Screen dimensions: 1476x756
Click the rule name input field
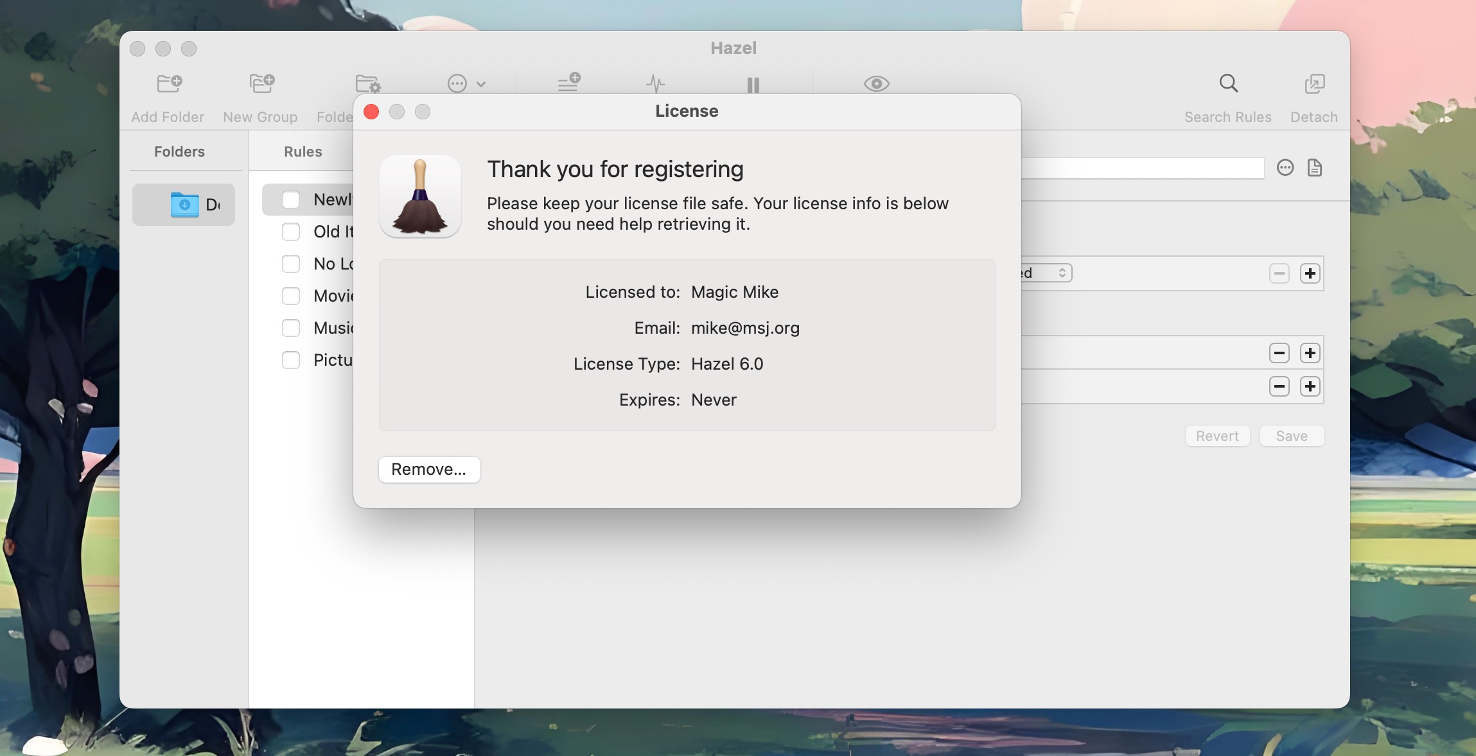click(x=1143, y=168)
